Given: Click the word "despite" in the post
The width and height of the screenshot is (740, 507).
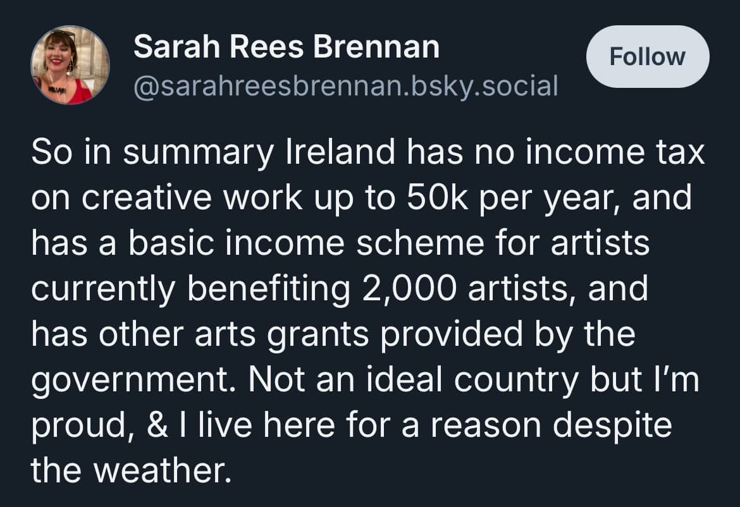Looking at the screenshot, I should tap(613, 424).
